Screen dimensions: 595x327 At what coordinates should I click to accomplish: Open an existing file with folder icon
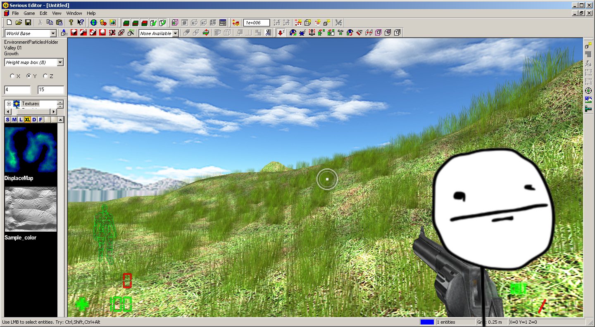point(19,22)
